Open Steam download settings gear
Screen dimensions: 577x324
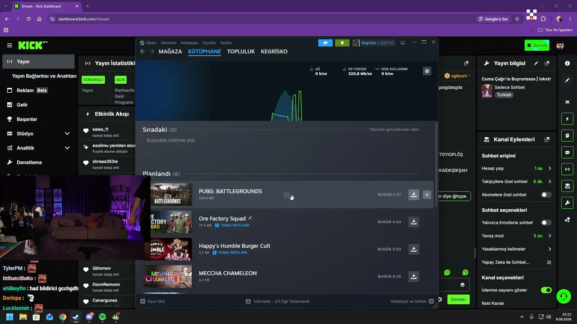tap(427, 71)
